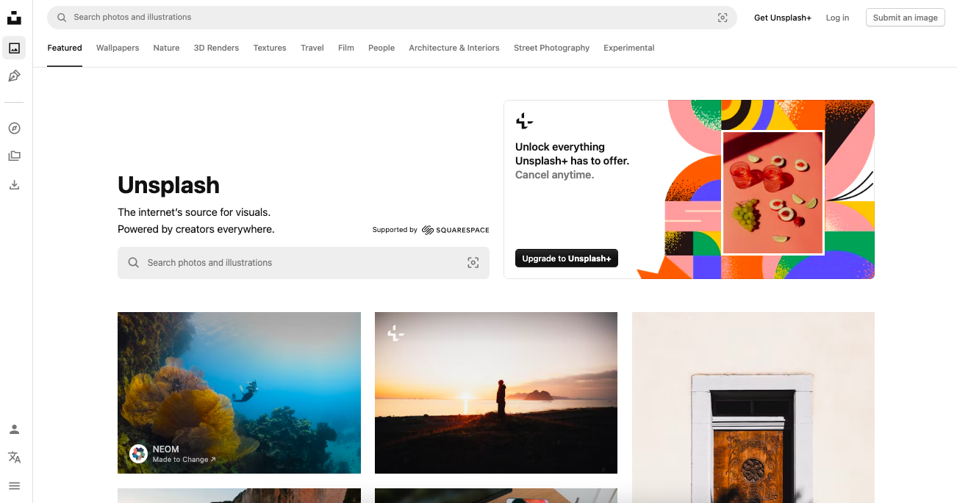
Task: Click the NEOM avatar on the reef photo
Action: pos(138,454)
